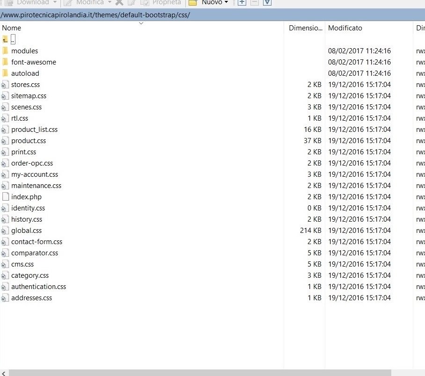Sort by the Modificato column header
425x376 pixels.
point(369,28)
